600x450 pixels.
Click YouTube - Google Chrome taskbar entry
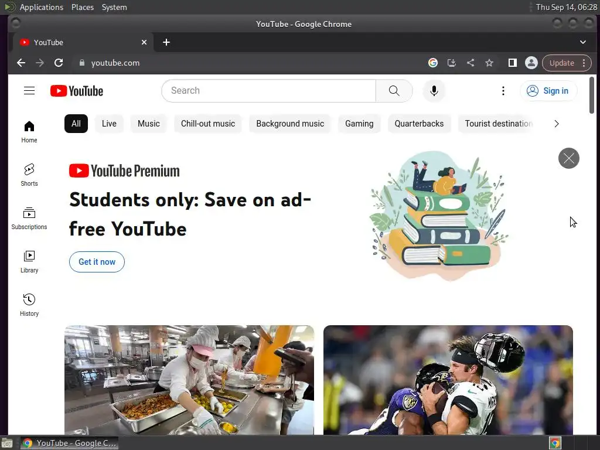(69, 443)
